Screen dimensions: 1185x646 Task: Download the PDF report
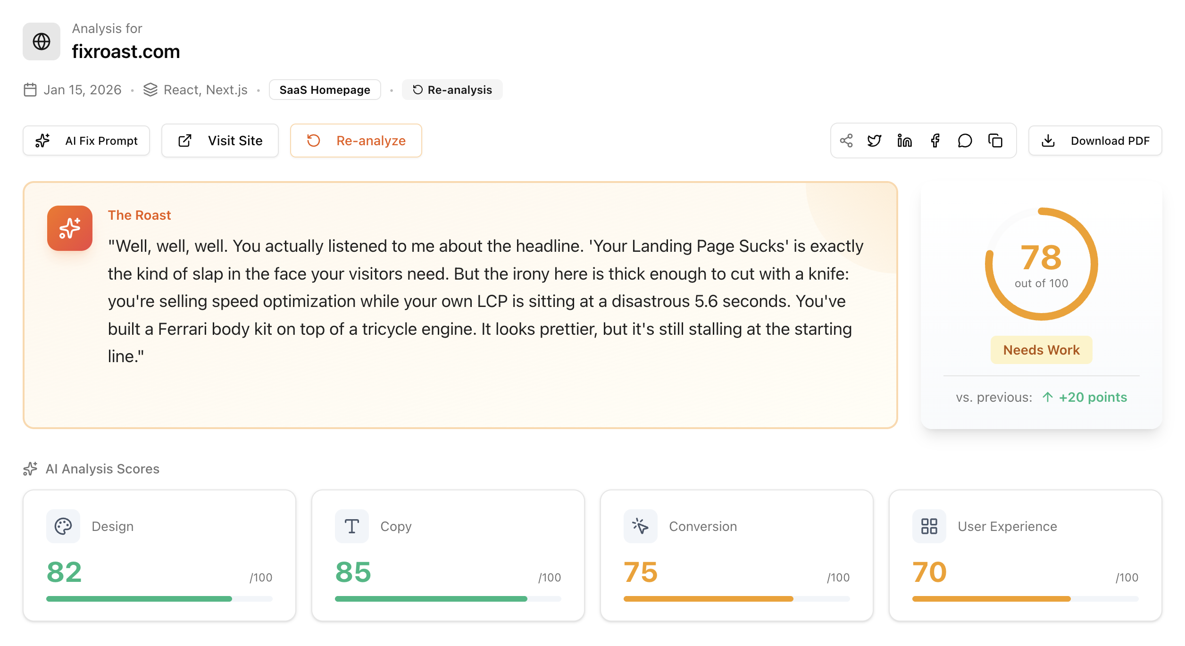(1095, 141)
